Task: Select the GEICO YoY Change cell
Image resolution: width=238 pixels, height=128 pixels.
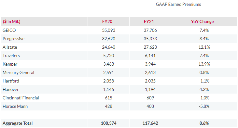Action: (x=204, y=30)
